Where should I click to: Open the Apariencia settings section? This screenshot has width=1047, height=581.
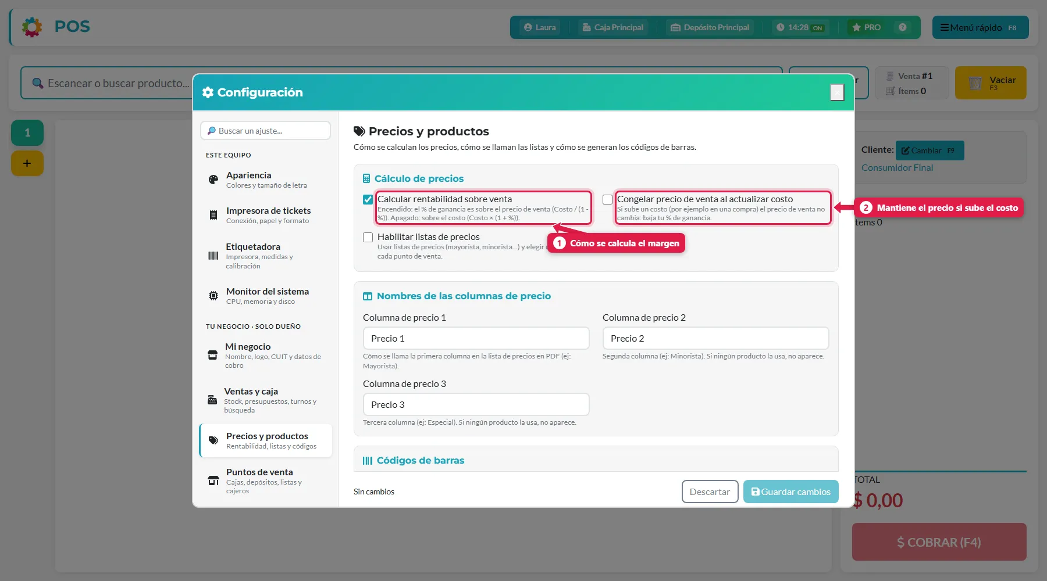tap(266, 180)
